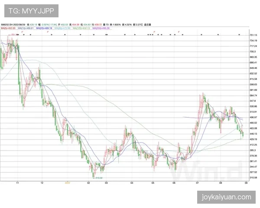Screen dimensions: 260x208
Task: Click the average price 439.72
Action: [x=98, y=25]
